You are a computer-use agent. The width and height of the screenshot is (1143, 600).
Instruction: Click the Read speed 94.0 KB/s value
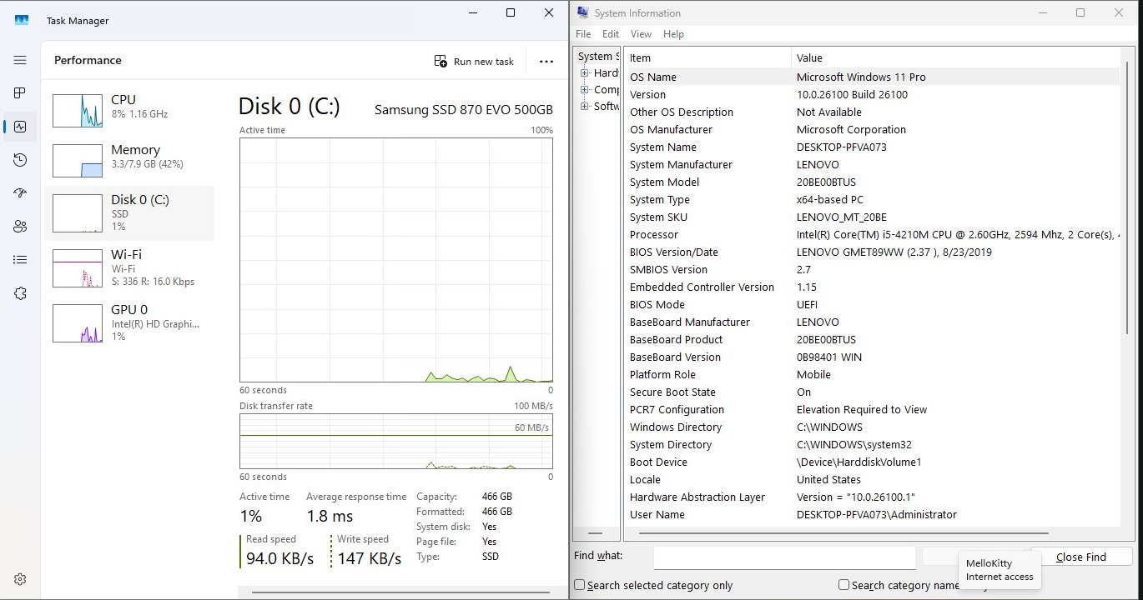tap(279, 557)
